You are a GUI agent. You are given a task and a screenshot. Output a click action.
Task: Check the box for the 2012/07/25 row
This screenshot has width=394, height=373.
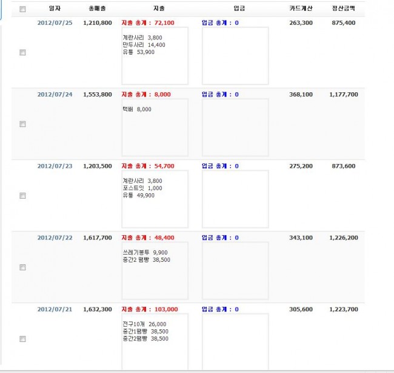[x=23, y=53]
